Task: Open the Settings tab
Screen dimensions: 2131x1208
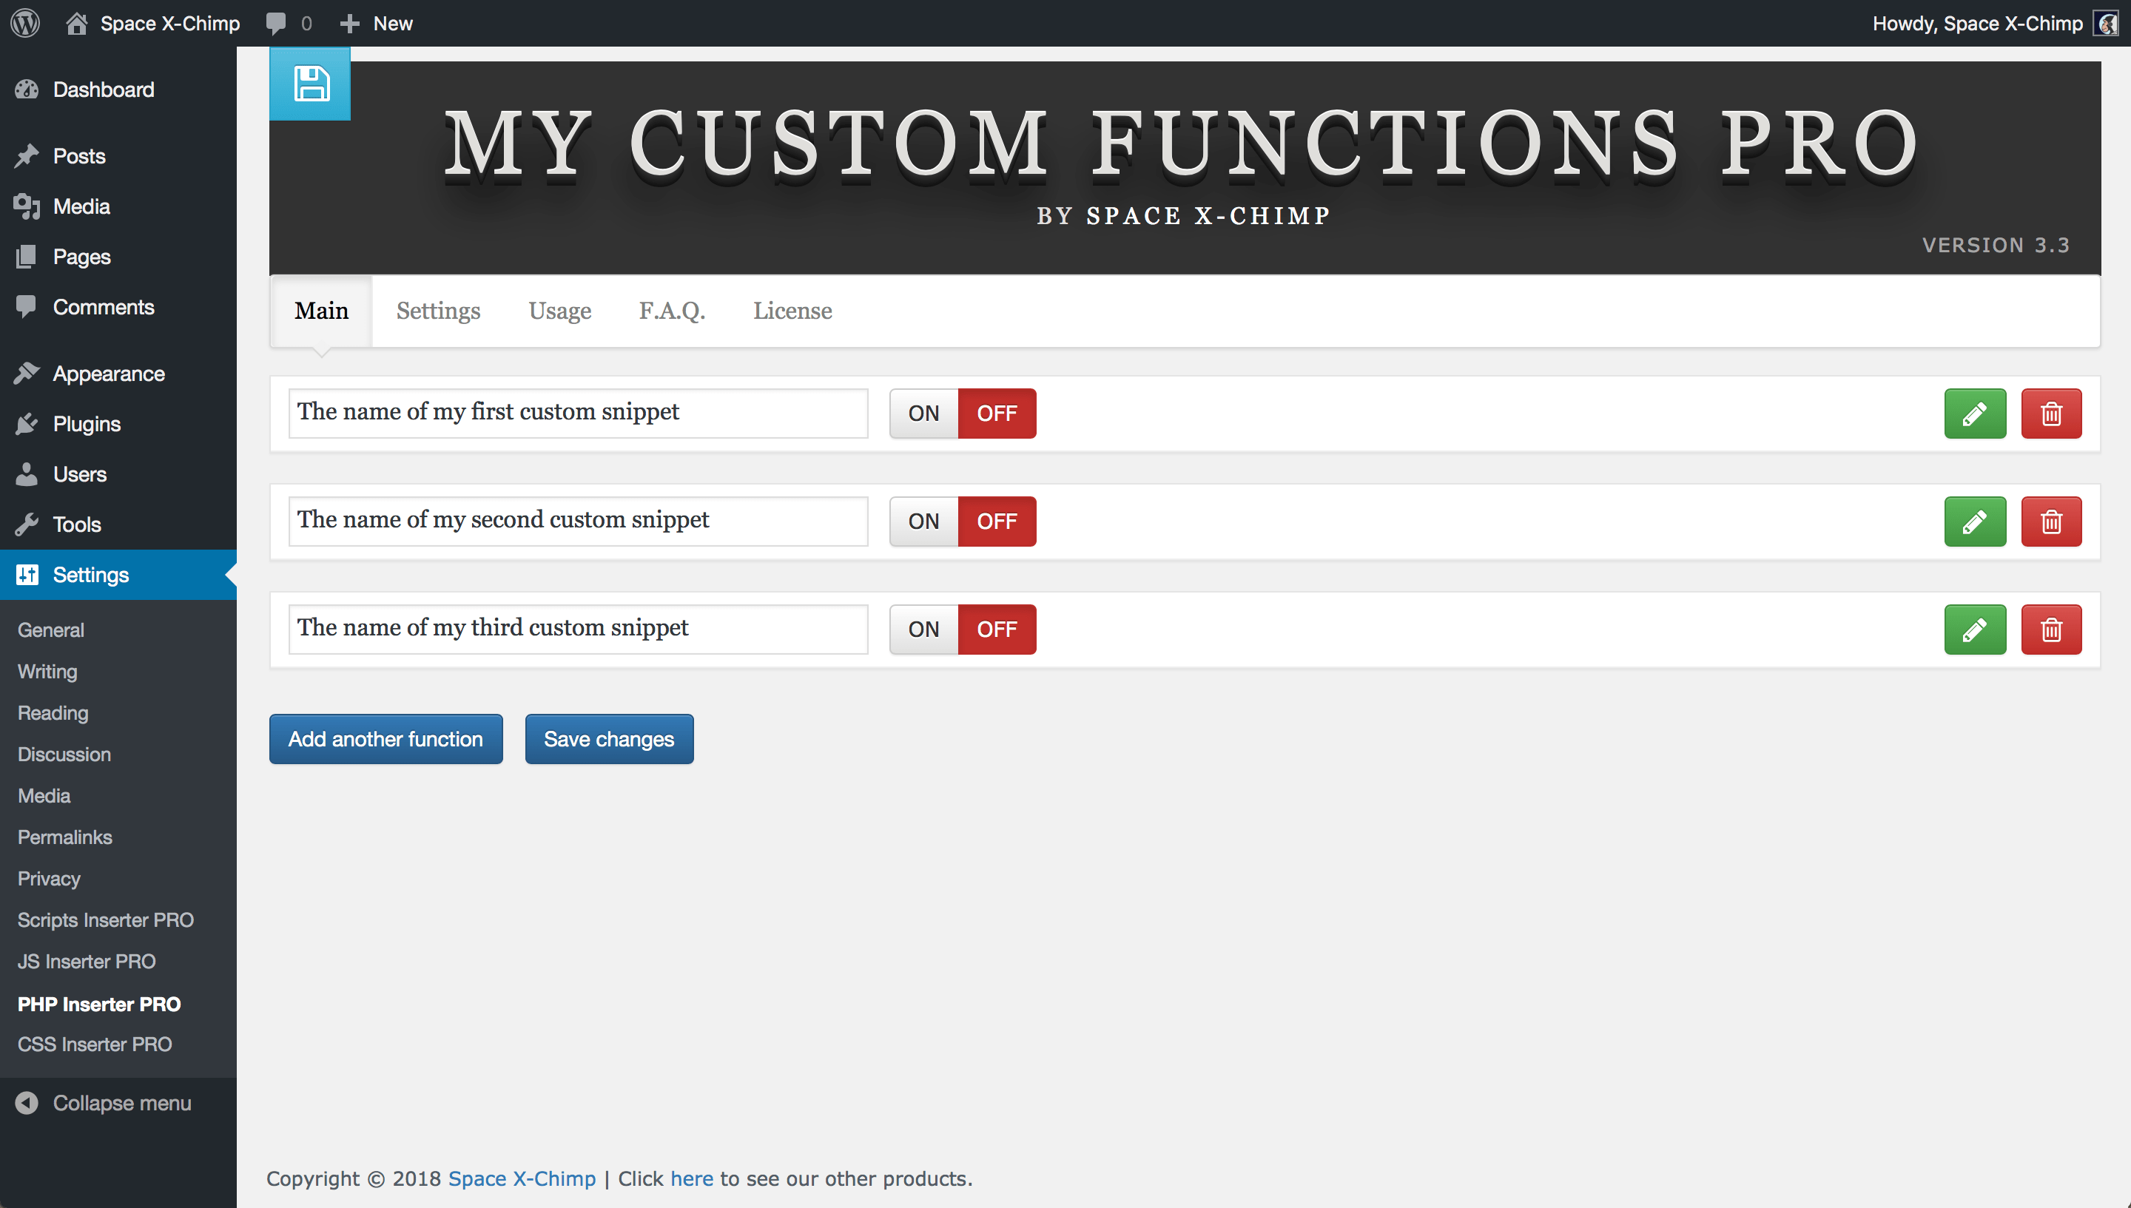Action: [437, 310]
